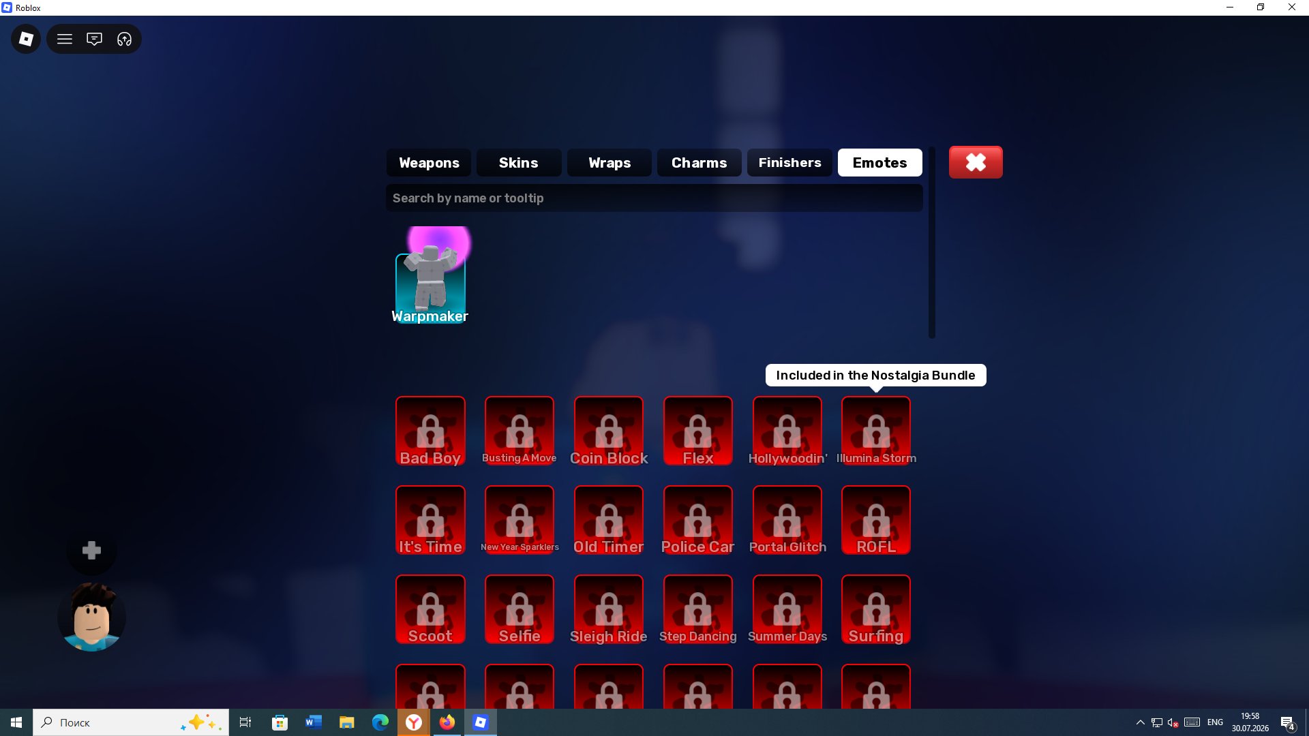1309x736 pixels.
Task: Open Yandex Browser from the taskbar
Action: [414, 722]
